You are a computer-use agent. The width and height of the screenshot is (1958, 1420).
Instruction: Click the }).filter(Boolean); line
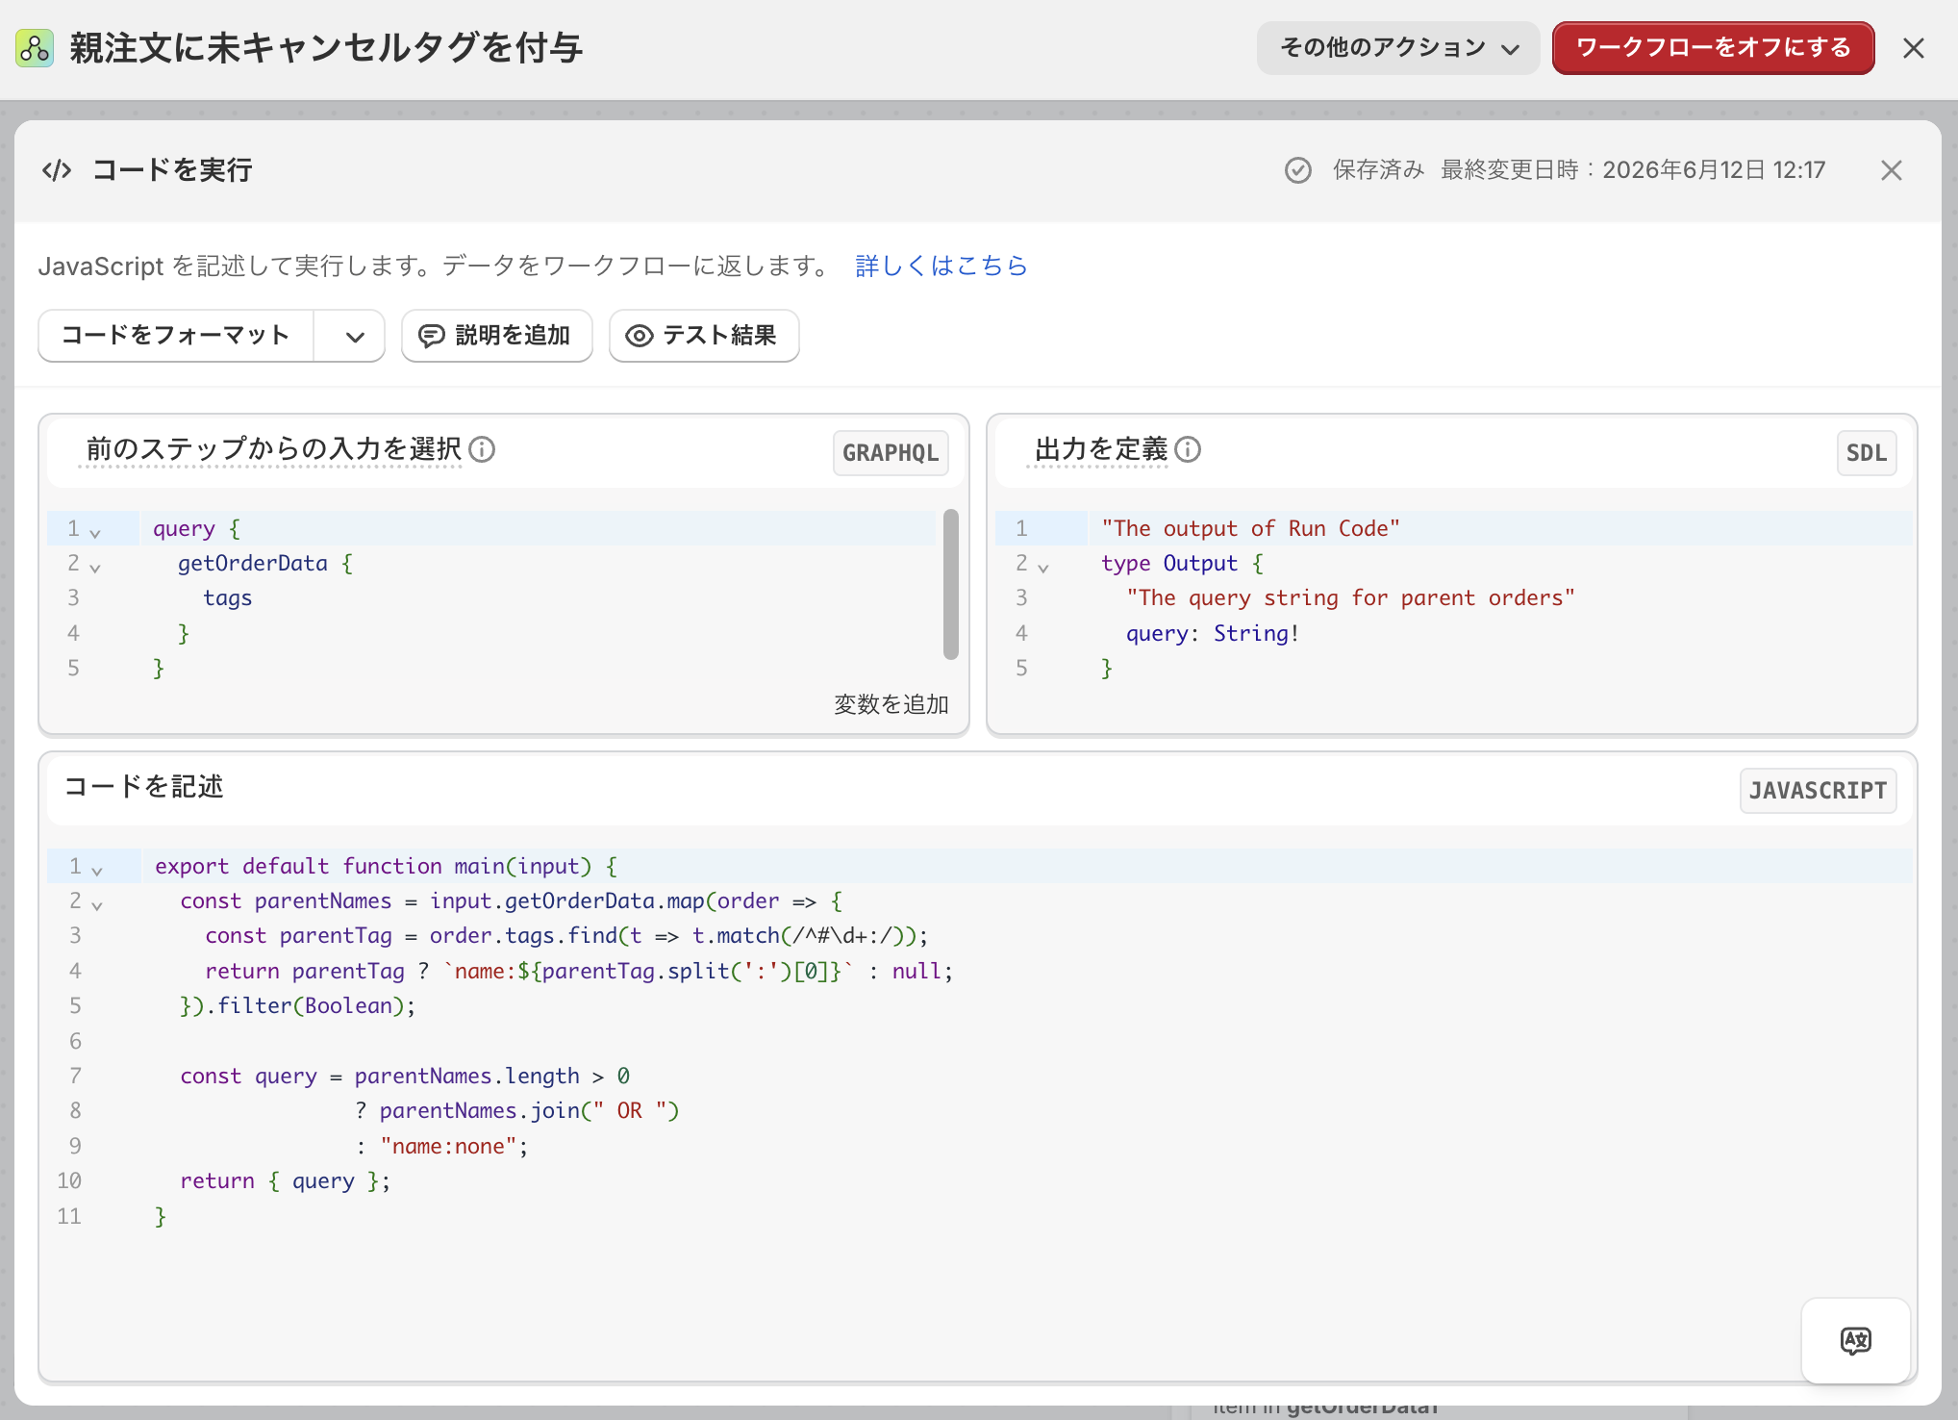(298, 1005)
